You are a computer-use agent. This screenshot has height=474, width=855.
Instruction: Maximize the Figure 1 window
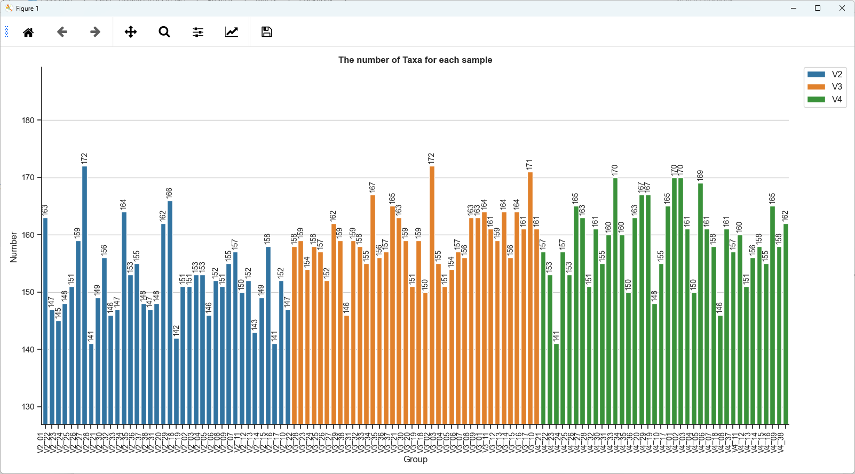click(818, 8)
